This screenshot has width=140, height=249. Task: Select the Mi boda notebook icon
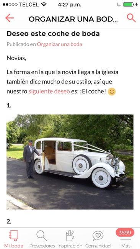pos(14,236)
